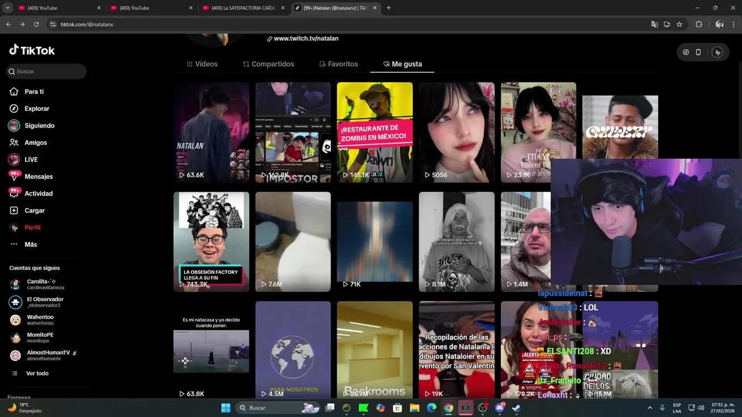Click the TikTok Buscar search field
This screenshot has height=417, width=742.
click(46, 71)
